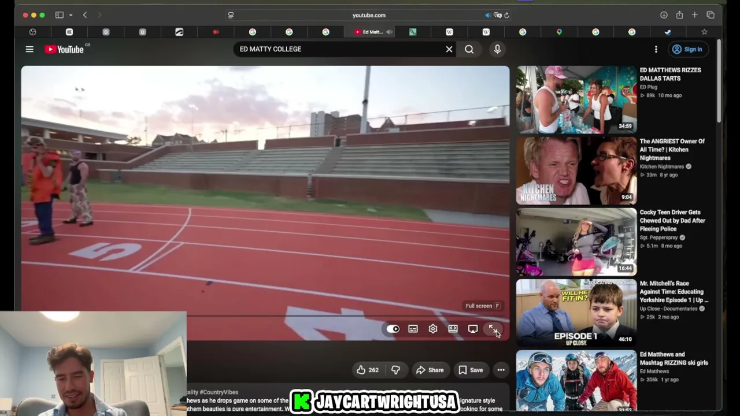The height and width of the screenshot is (416, 740).
Task: Open the sidebar tab-group dropdown arrow
Action: tap(71, 15)
